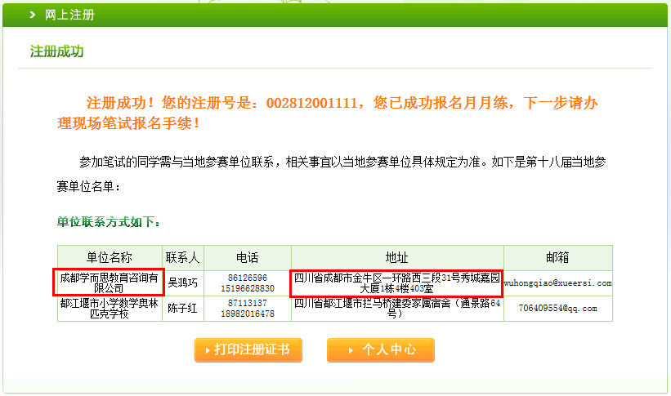671x396 pixels.
Task: Select 成都学而思教育咨询有限公司 unit name cell
Action: coord(109,283)
